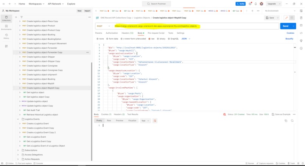Screen dimensions: 305x166
Task: Search the response with the magnifier icon
Action: pos(292,121)
